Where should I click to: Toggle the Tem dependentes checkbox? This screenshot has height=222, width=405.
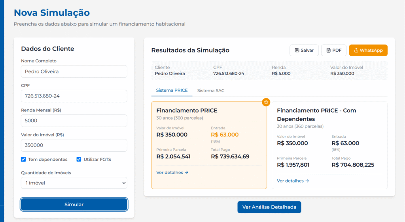(x=24, y=159)
